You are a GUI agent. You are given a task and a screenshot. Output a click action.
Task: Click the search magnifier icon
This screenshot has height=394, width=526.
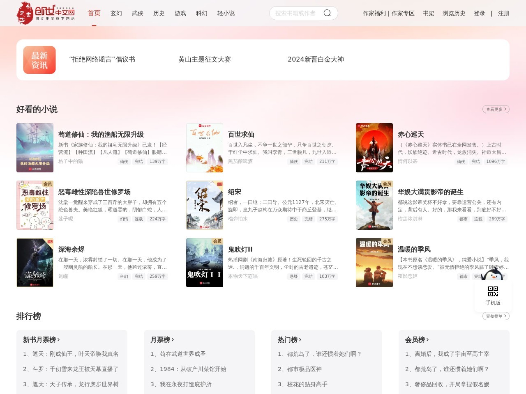pyautogui.click(x=327, y=13)
